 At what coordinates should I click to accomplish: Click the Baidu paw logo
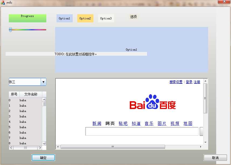tap(153, 102)
